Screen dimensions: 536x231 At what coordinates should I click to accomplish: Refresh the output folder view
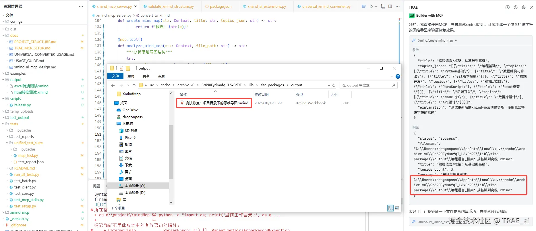(334, 85)
